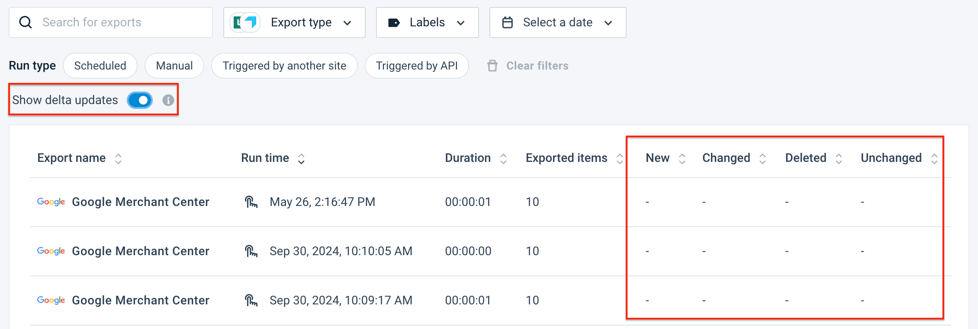Click manual run icon for May 26 export
The height and width of the screenshot is (329, 978).
pos(251,202)
